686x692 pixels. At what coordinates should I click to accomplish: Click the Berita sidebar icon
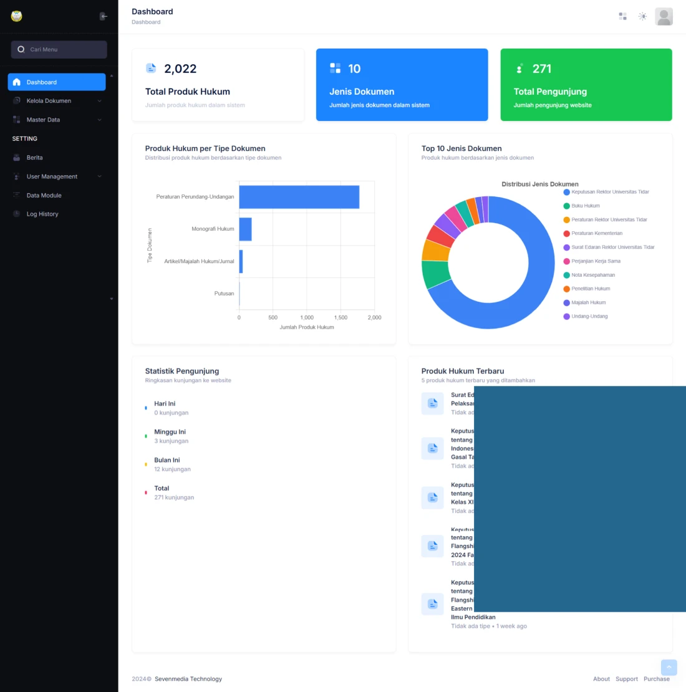coord(17,158)
